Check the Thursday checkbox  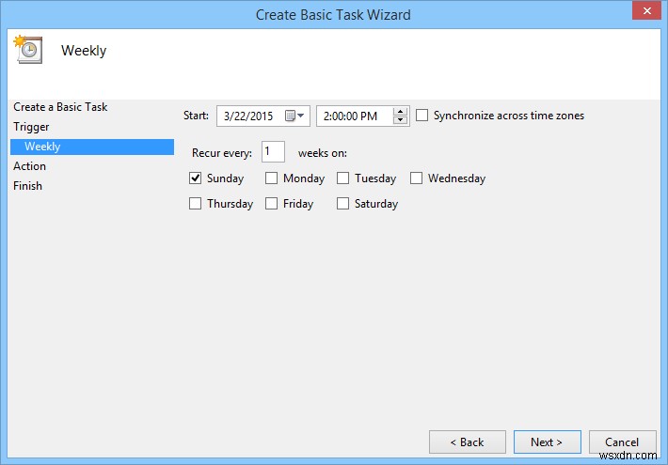(195, 204)
